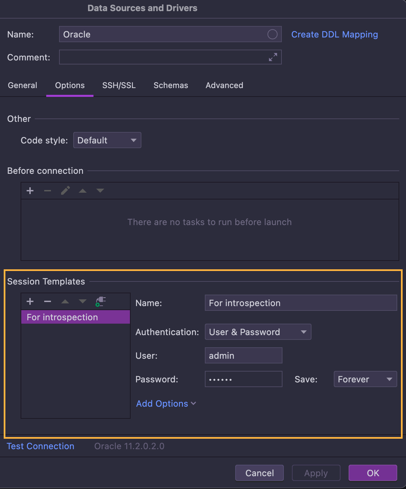The height and width of the screenshot is (489, 406).
Task: Add a new before-connection task
Action: pos(30,191)
